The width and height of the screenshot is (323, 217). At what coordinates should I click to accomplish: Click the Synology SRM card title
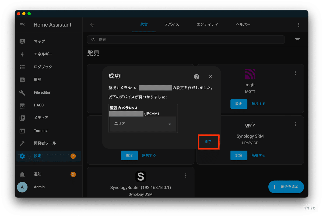coord(250,136)
